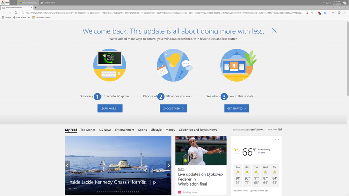Select the Sun forecast column
The width and height of the screenshot is (349, 196).
coord(238,175)
